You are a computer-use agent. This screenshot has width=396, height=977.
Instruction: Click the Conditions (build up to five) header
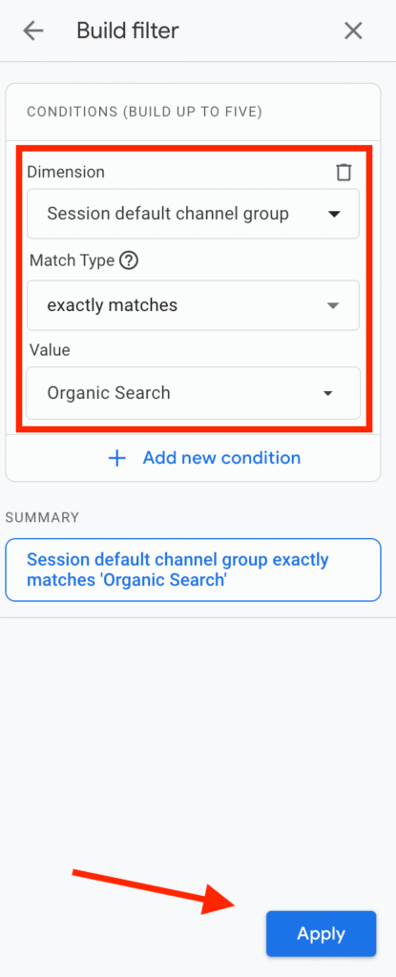tap(144, 113)
